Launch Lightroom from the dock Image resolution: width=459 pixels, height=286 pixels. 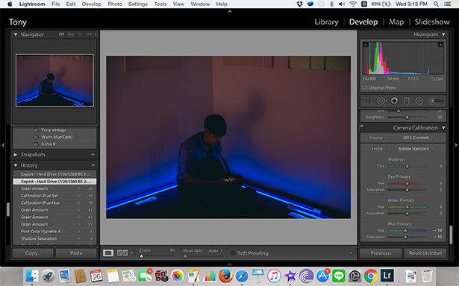[x=387, y=276]
